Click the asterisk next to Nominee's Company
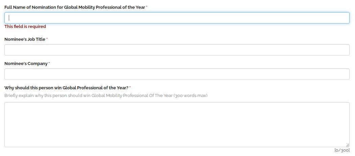This screenshot has width=355, height=156. [49, 63]
